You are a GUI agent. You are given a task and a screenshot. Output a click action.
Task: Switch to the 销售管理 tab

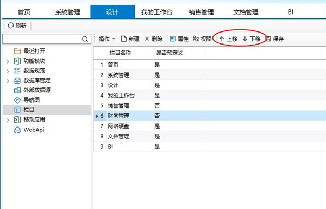[x=201, y=12]
